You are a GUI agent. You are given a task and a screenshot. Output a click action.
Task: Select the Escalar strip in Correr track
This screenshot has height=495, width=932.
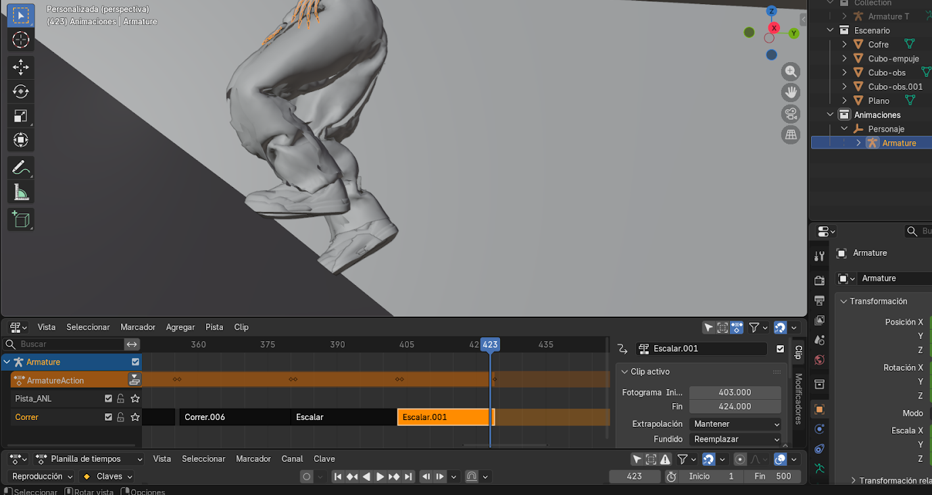point(343,417)
